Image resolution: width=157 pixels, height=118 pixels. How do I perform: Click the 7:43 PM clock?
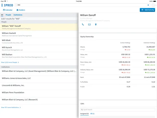(x=79, y=1)
